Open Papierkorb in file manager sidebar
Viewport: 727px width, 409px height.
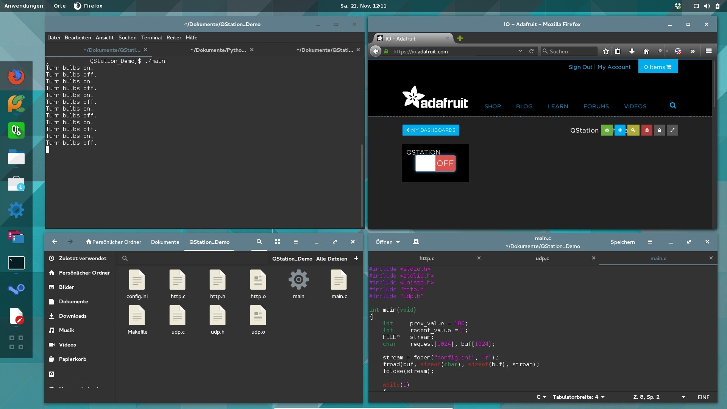73,359
